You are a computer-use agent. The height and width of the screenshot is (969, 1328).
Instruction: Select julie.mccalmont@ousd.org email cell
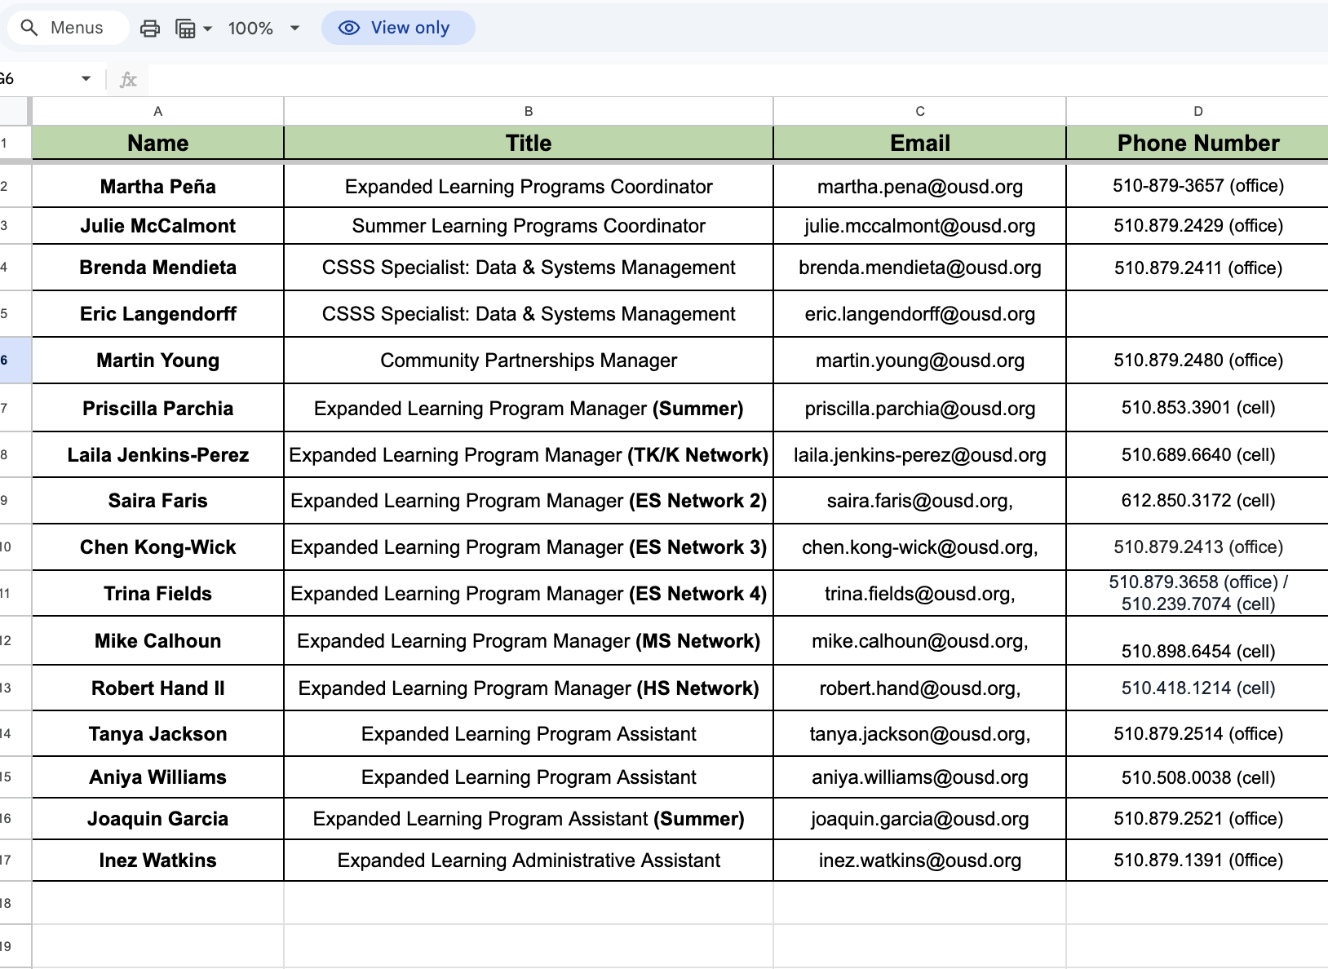tap(920, 226)
